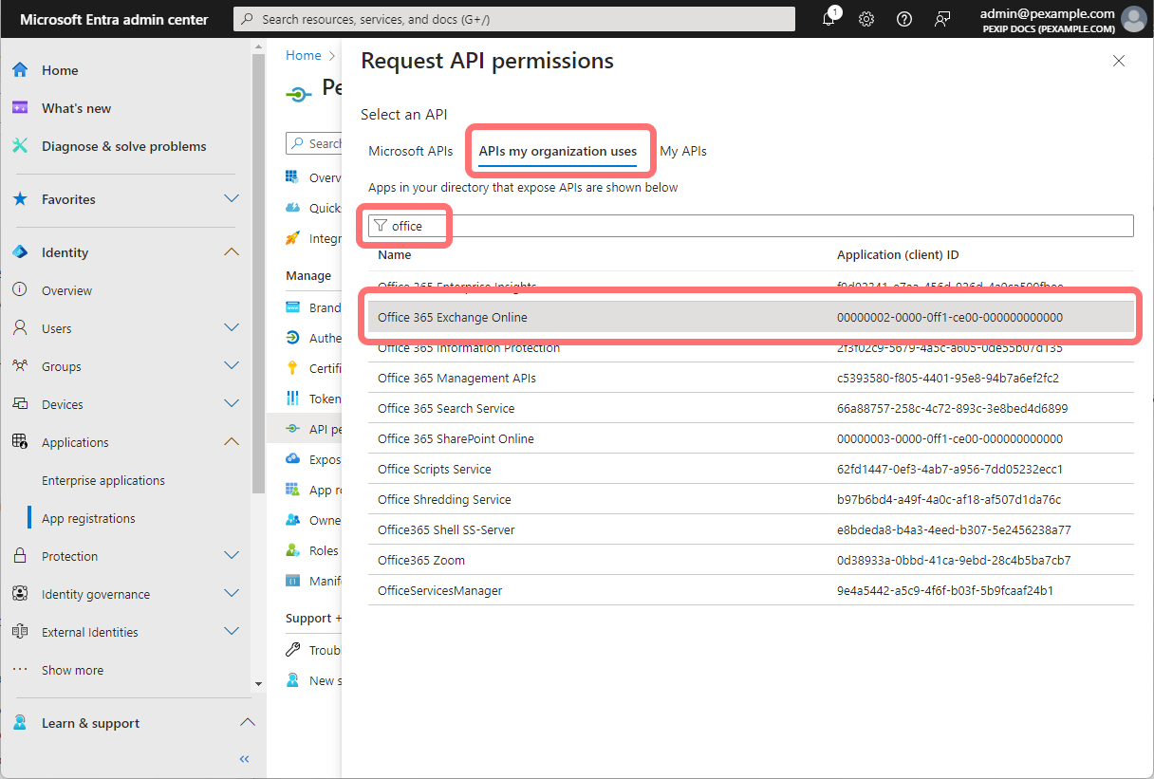Click the Home breadcrumb link
The width and height of the screenshot is (1154, 779).
pos(304,55)
